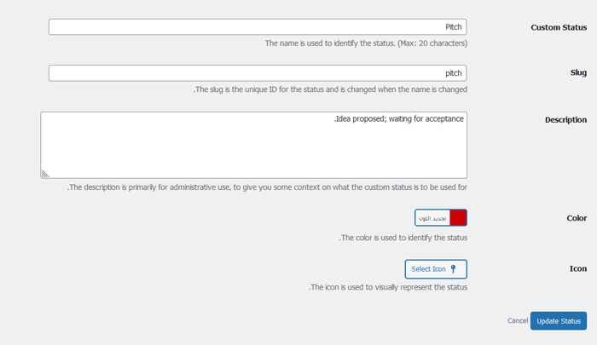Click the "icon is used to visually represent" hint
This screenshot has width=597, height=345.
tap(387, 287)
